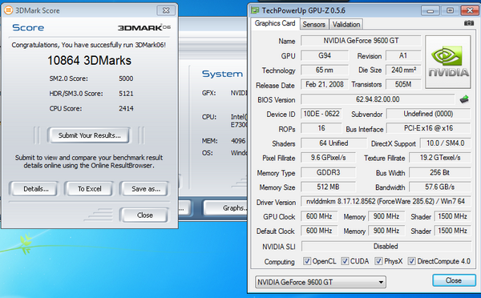Screen dimensions: 481x298
Task: Click the Memory Type value GDDR3
Action: click(x=328, y=172)
